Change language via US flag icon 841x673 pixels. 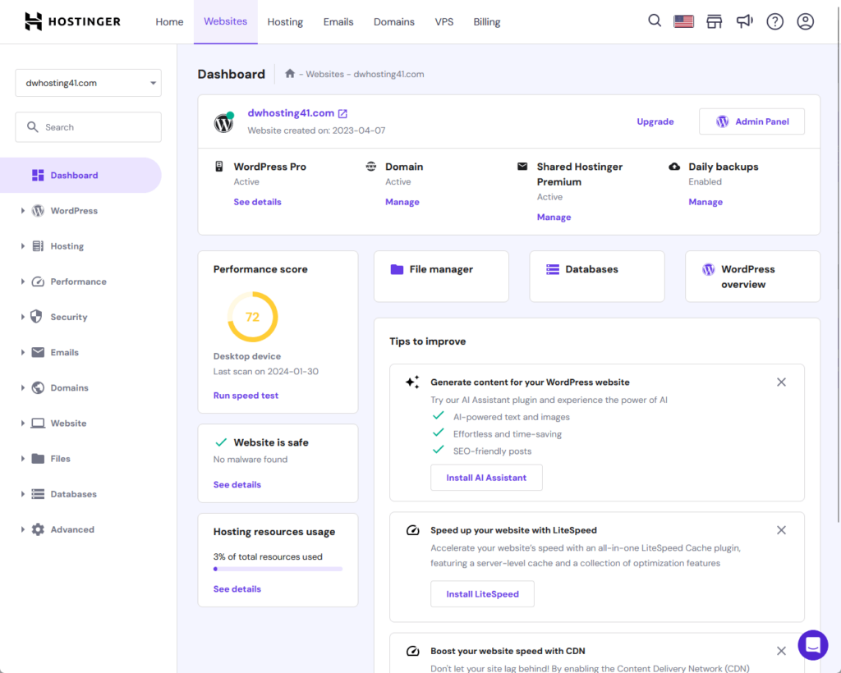click(x=684, y=21)
